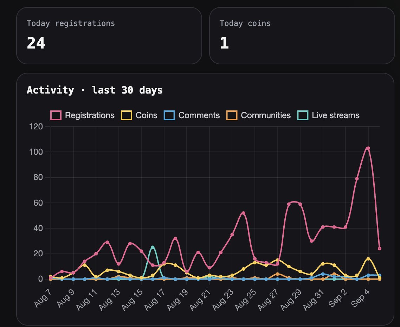400x327 pixels.
Task: Select the Registrations point at 79 before Sep 4
Action: (357, 179)
